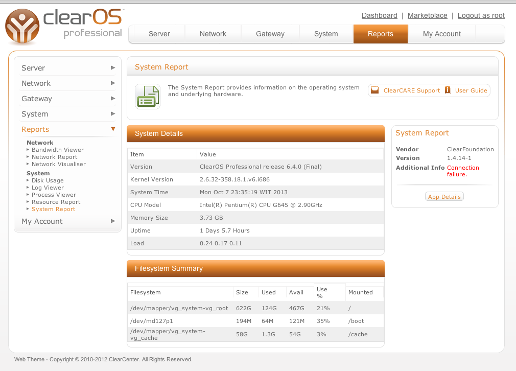The height and width of the screenshot is (371, 516).
Task: Click vendor name 'ClearFoundation'
Action: (x=470, y=149)
